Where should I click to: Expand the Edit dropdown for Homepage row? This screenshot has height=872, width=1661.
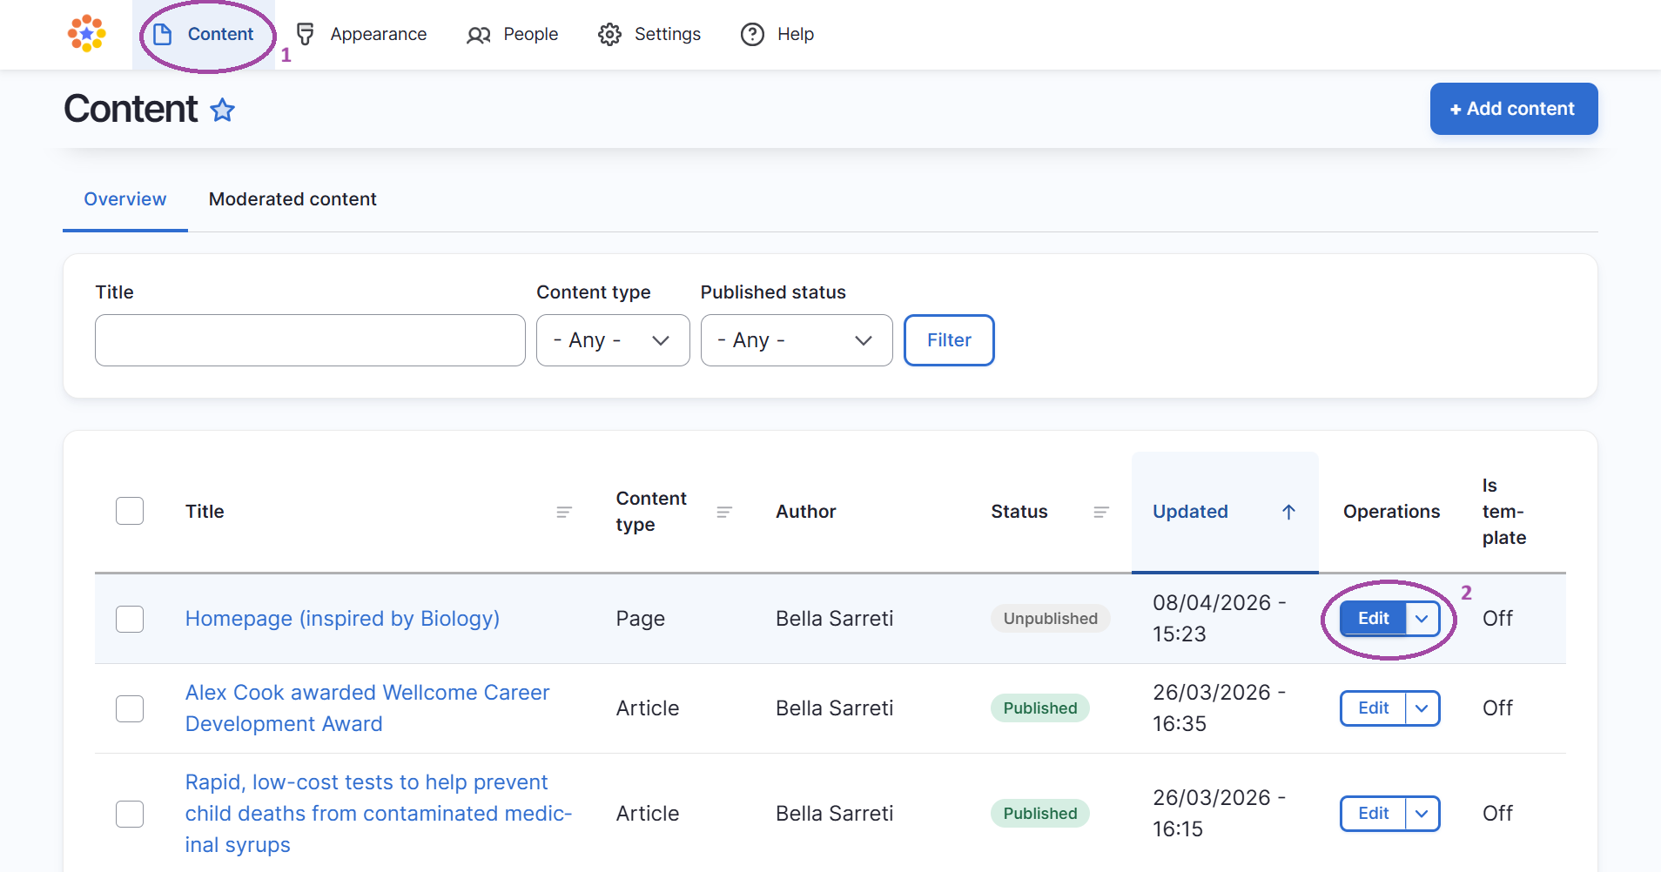click(x=1422, y=619)
